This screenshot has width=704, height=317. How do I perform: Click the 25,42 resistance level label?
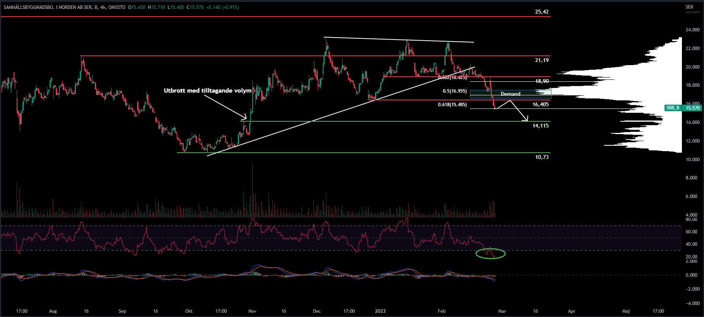tap(542, 12)
